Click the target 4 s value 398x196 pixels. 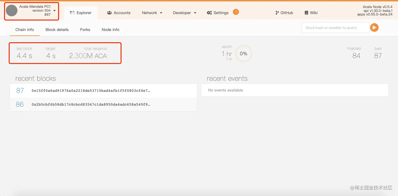(51, 56)
